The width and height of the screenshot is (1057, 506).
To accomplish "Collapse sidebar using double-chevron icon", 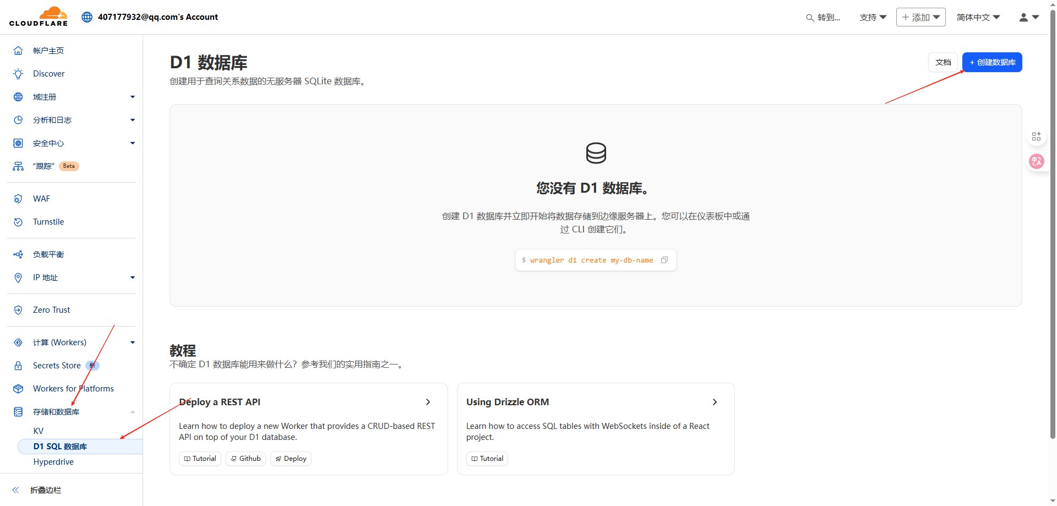I will pos(16,489).
